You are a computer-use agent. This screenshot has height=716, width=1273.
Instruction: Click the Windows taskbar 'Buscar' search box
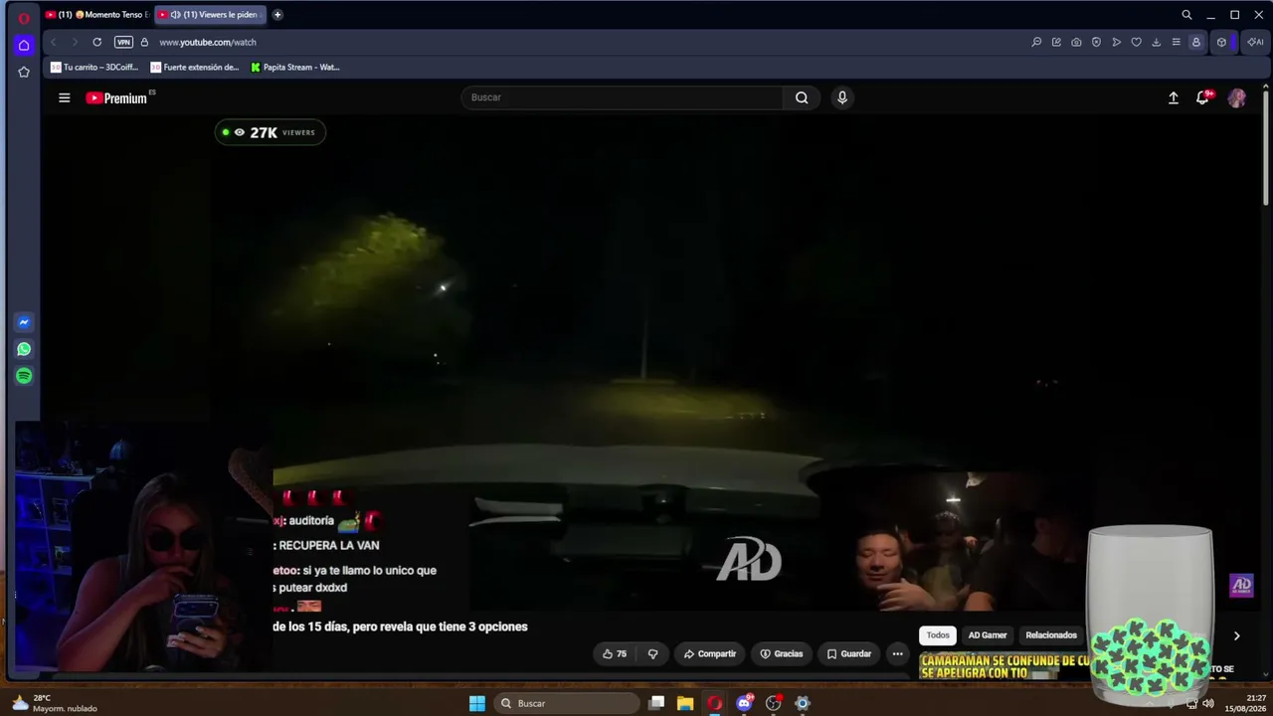click(x=567, y=703)
